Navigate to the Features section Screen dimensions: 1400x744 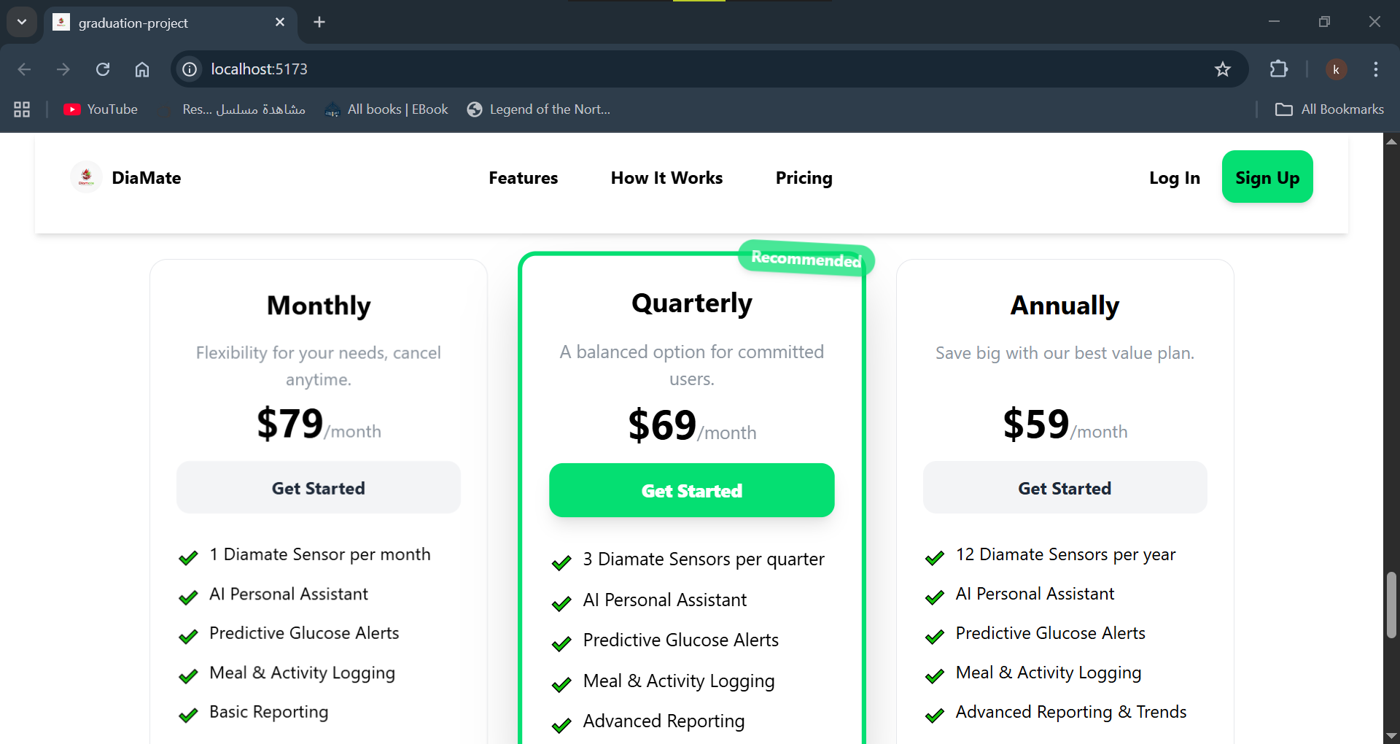pyautogui.click(x=523, y=178)
